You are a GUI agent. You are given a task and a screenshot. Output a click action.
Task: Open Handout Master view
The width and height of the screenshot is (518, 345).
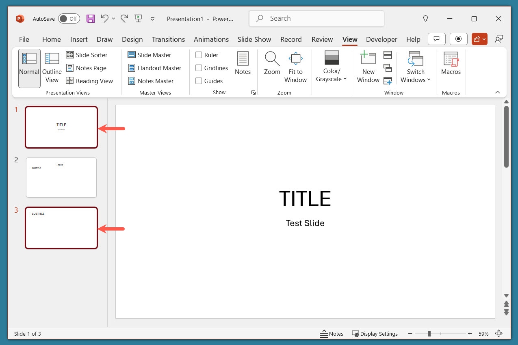coord(154,68)
